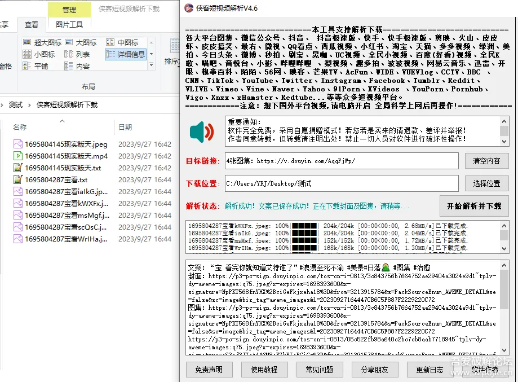Select image icon of 1695804287宝看scQsC file
The height and width of the screenshot is (382, 518).
18,227
